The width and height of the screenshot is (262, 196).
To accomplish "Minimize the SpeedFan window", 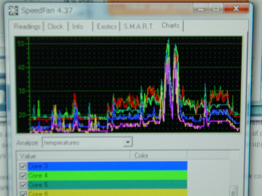I will (201, 8).
